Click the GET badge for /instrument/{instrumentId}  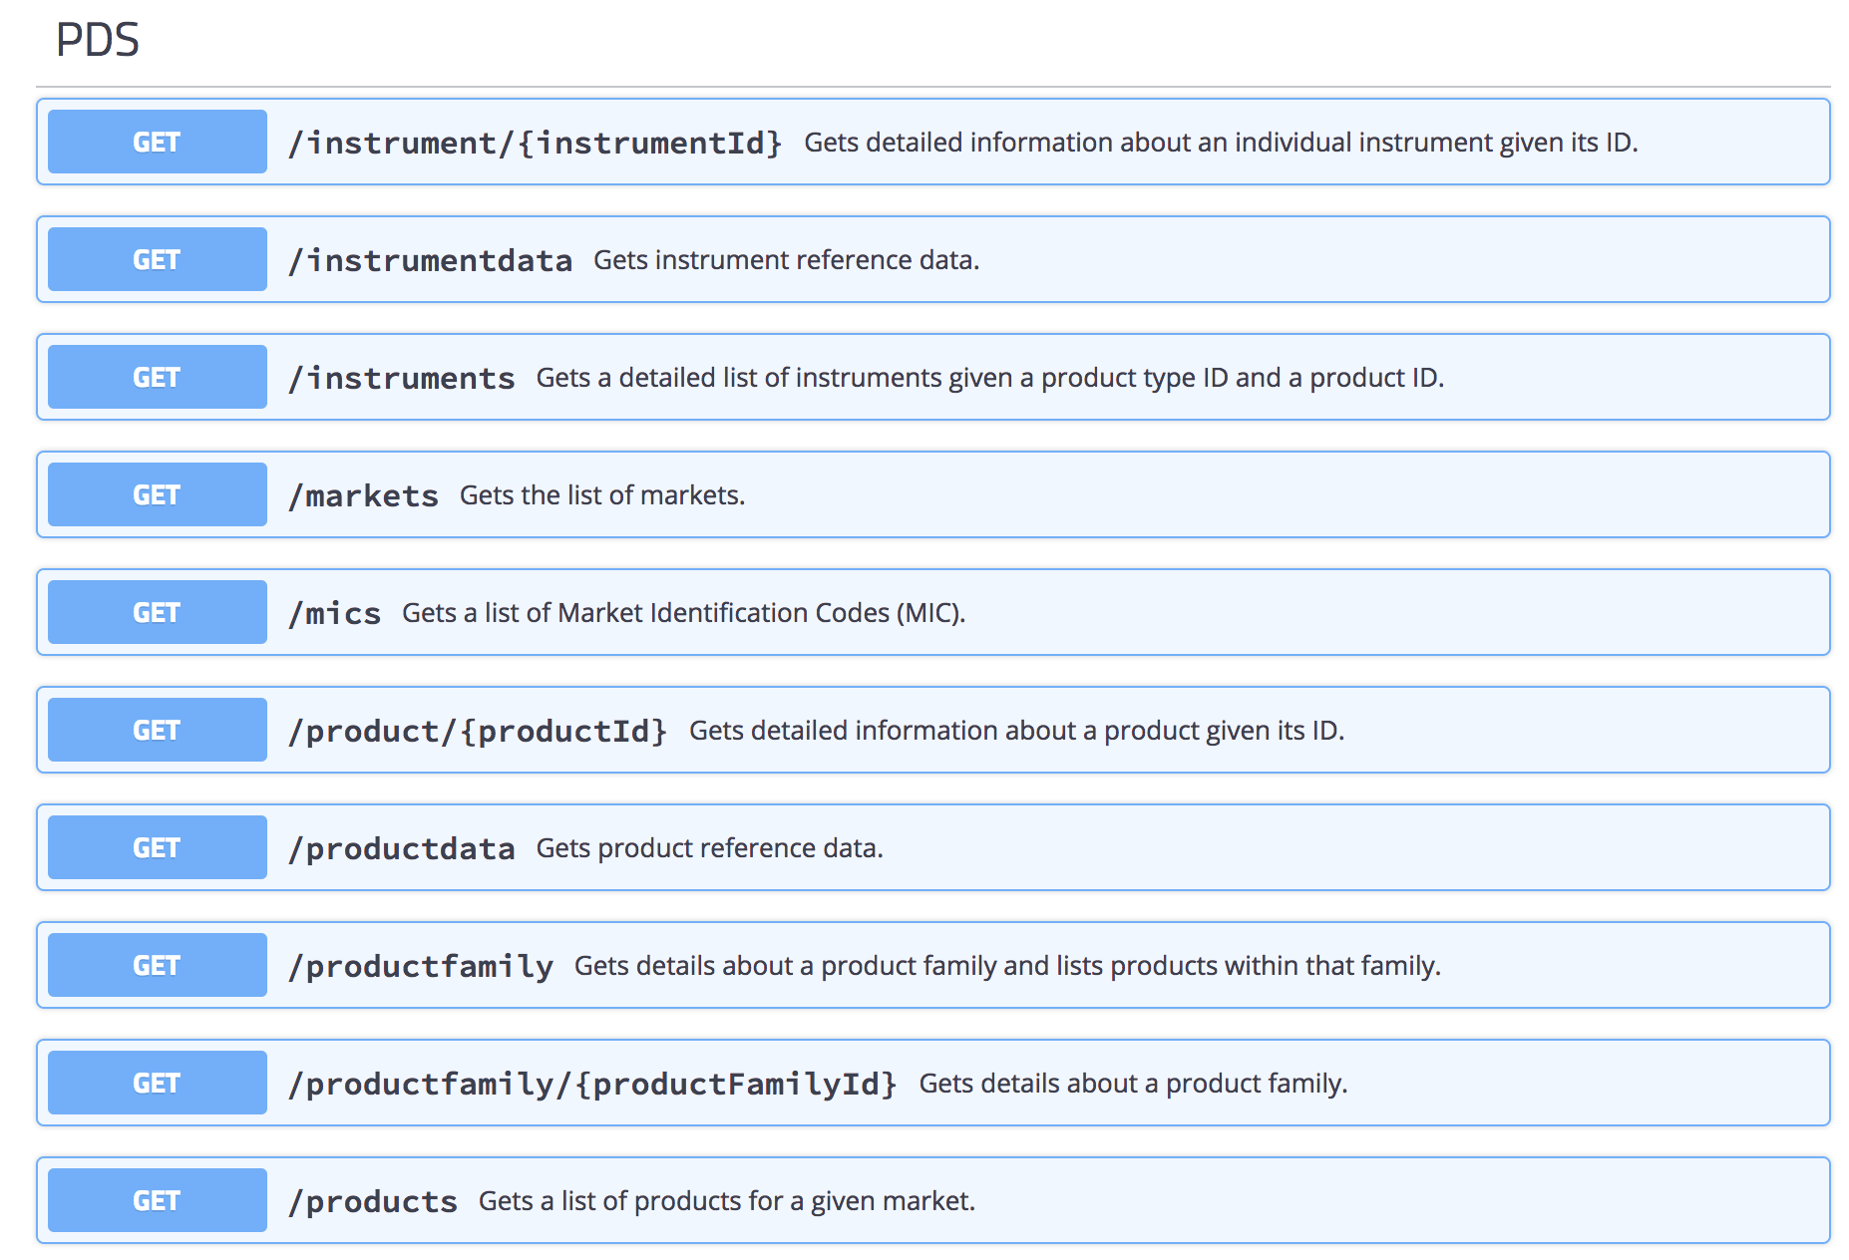pyautogui.click(x=156, y=142)
